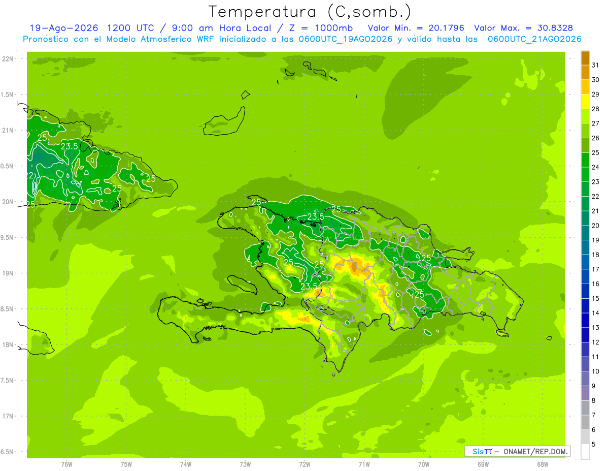Screen dimensions: 609x471
Task: Pick gray colorbar swatch between 6 and 7
Action: pyautogui.click(x=585, y=422)
